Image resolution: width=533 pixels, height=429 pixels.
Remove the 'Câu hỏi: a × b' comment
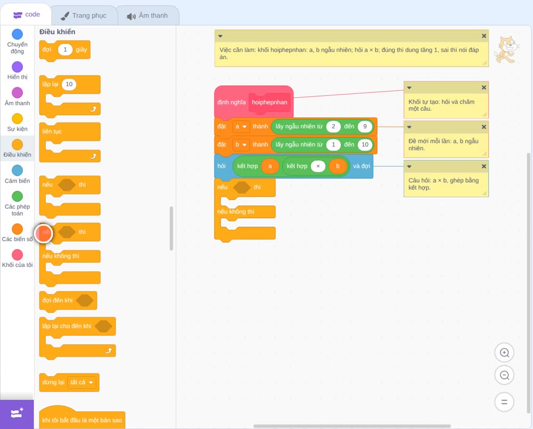(x=484, y=166)
